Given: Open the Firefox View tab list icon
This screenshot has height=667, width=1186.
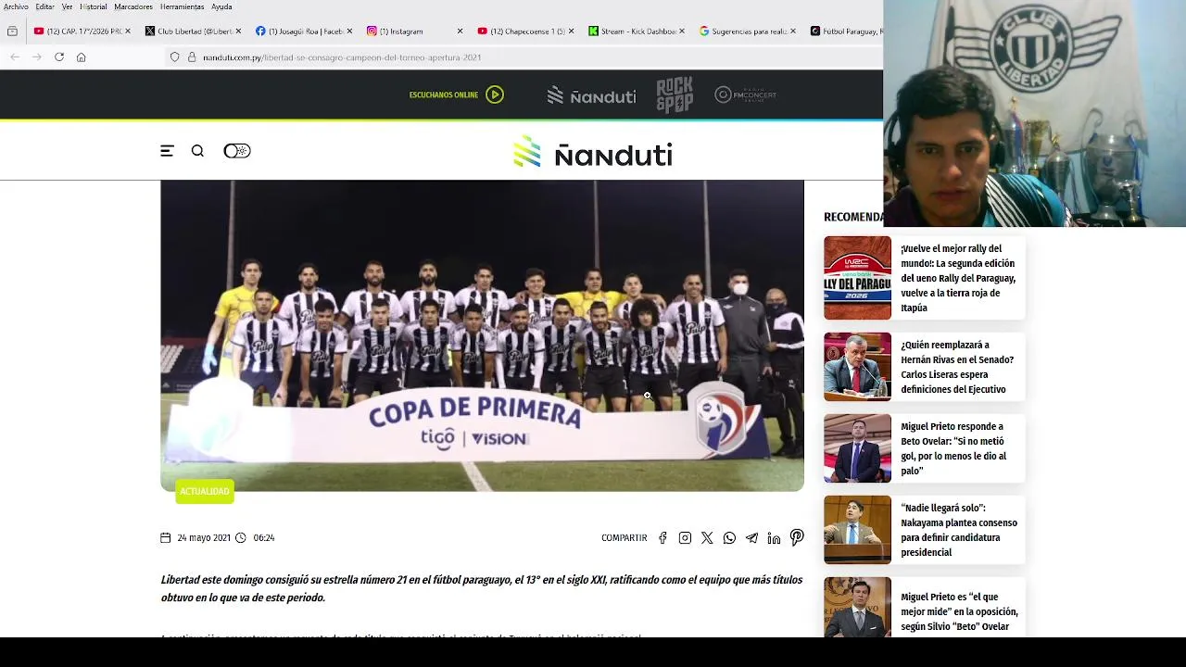Looking at the screenshot, I should point(12,31).
